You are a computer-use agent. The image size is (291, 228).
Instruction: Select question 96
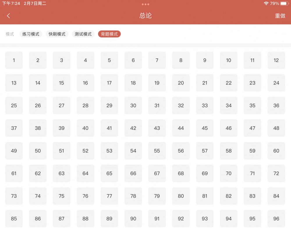pos(276,218)
